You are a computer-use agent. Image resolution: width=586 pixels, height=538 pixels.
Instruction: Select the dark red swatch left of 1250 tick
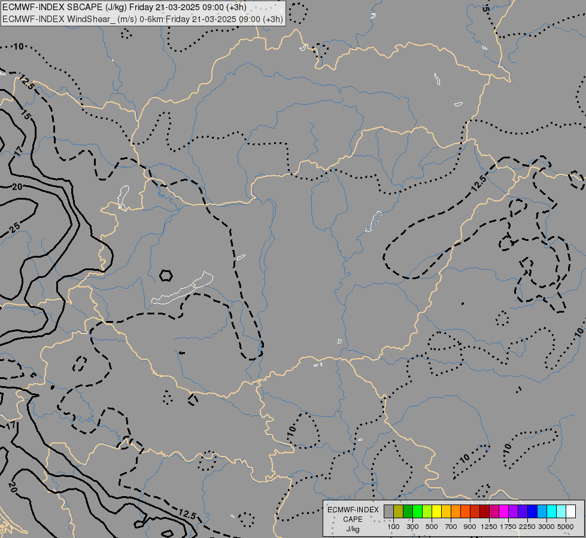(485, 512)
